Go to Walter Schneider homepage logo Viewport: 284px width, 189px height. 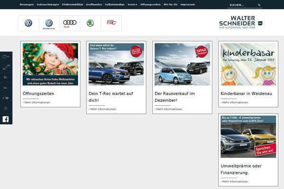tap(240, 22)
